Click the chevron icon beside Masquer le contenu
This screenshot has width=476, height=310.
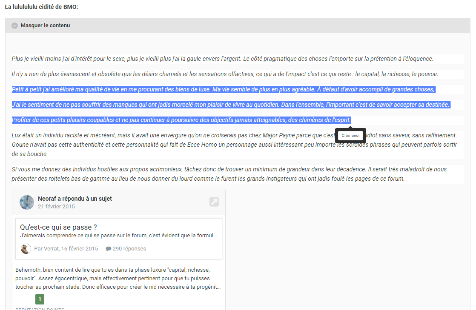point(14,26)
